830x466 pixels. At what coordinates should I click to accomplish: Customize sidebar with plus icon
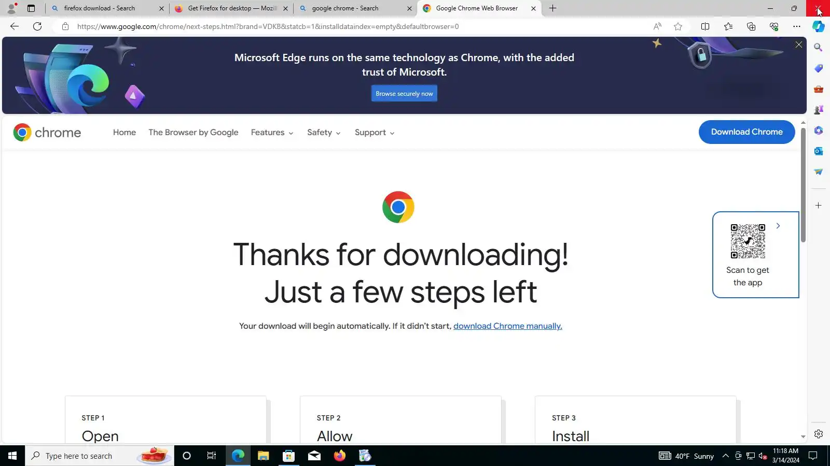coord(819,206)
